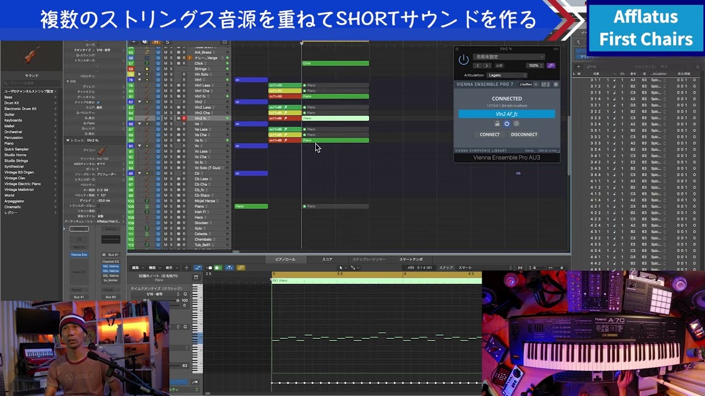Select the selected Piano region on Vln2 fc
Screen dimensions: 705x396
pyautogui.click(x=335, y=118)
